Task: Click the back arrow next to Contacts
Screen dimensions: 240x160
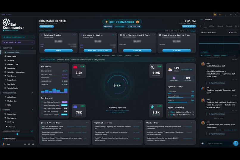Action: click(202, 19)
